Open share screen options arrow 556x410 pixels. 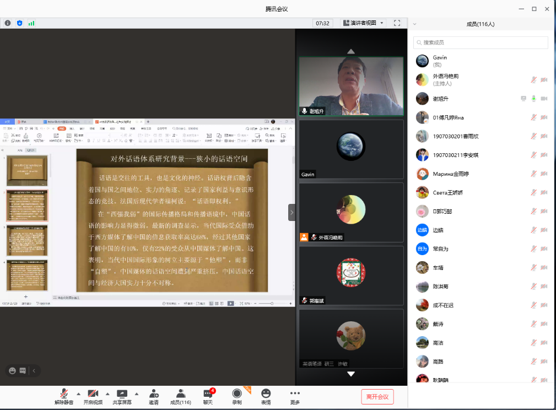click(x=137, y=393)
